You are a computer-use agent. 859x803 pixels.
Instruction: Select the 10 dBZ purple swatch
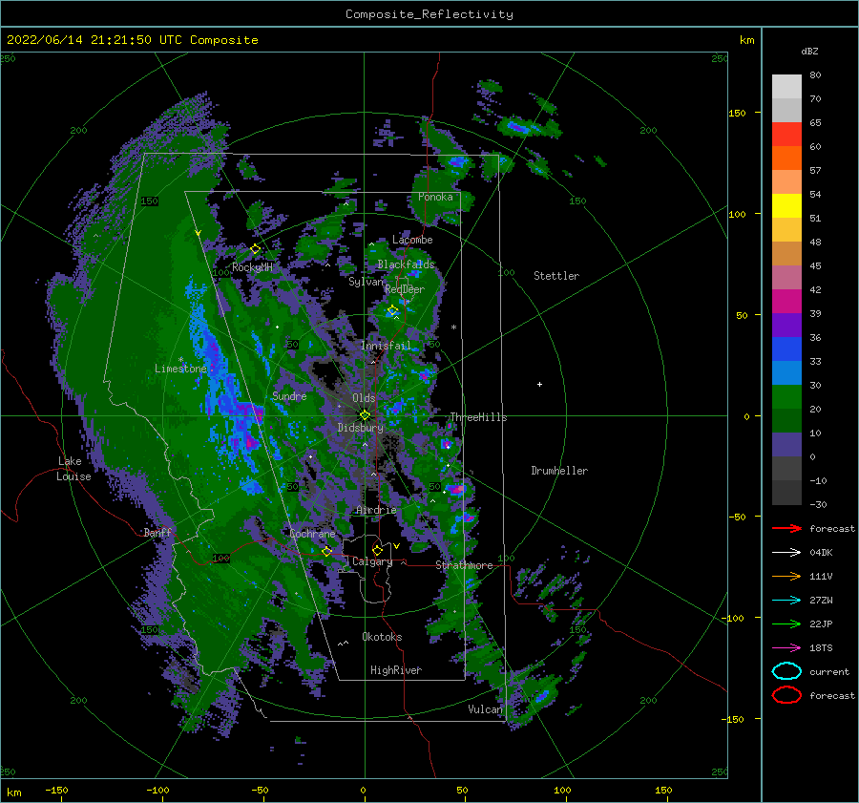click(786, 444)
